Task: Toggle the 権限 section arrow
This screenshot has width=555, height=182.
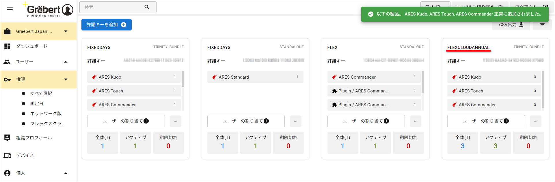Action: point(66,79)
